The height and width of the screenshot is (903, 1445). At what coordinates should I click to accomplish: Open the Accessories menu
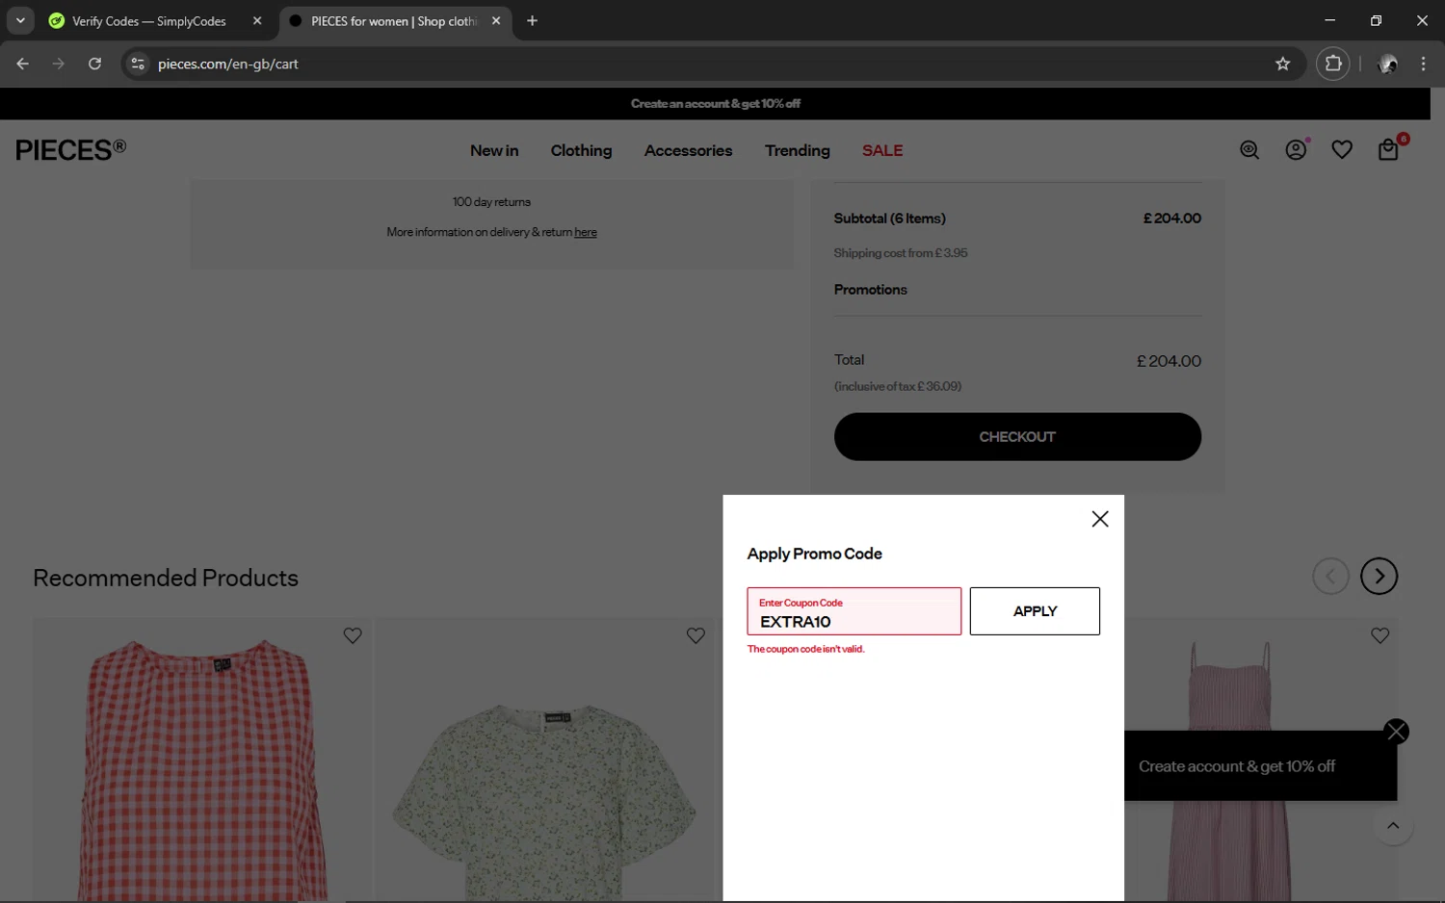click(688, 150)
